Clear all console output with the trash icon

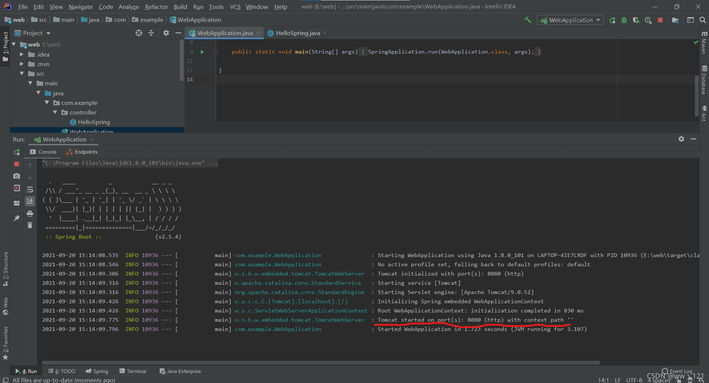pos(30,225)
